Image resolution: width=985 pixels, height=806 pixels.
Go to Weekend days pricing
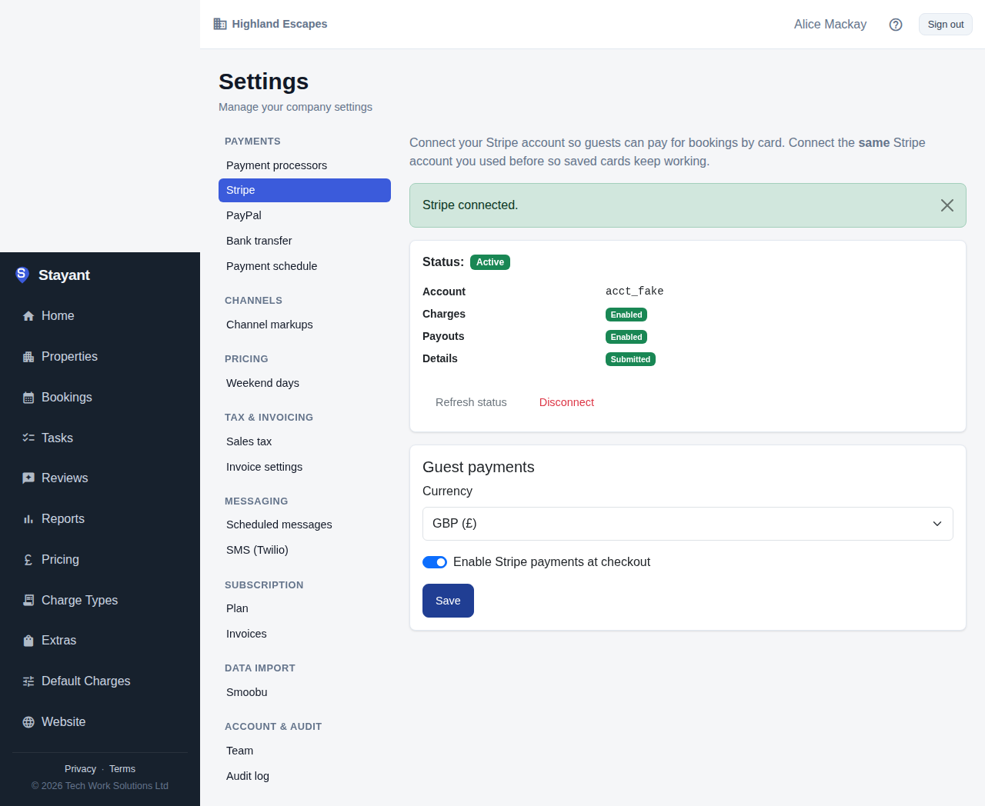click(305, 383)
